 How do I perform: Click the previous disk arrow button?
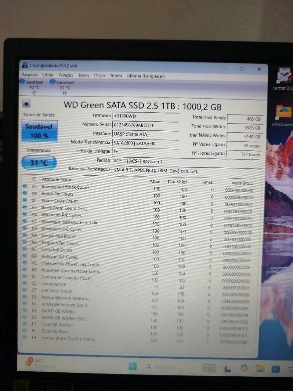pyautogui.click(x=26, y=104)
